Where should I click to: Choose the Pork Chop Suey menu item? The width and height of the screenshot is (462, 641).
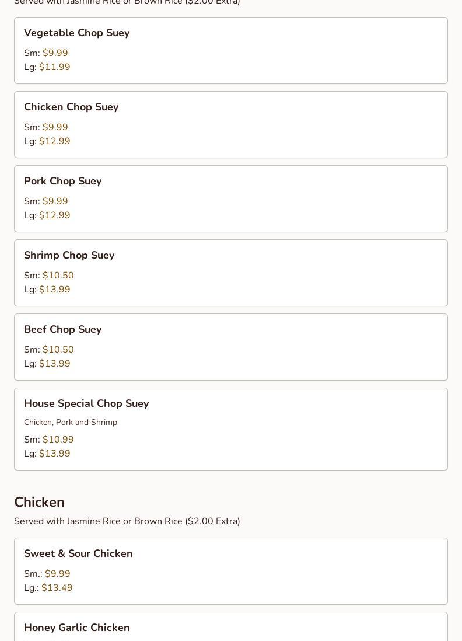click(x=231, y=198)
